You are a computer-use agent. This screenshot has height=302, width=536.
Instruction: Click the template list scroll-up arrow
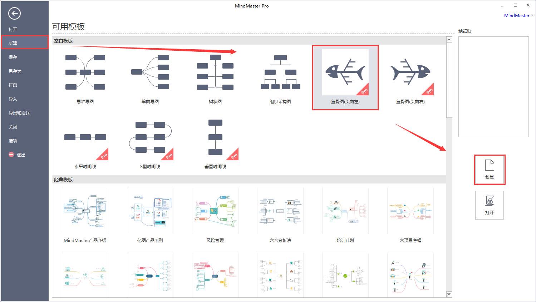(x=449, y=40)
